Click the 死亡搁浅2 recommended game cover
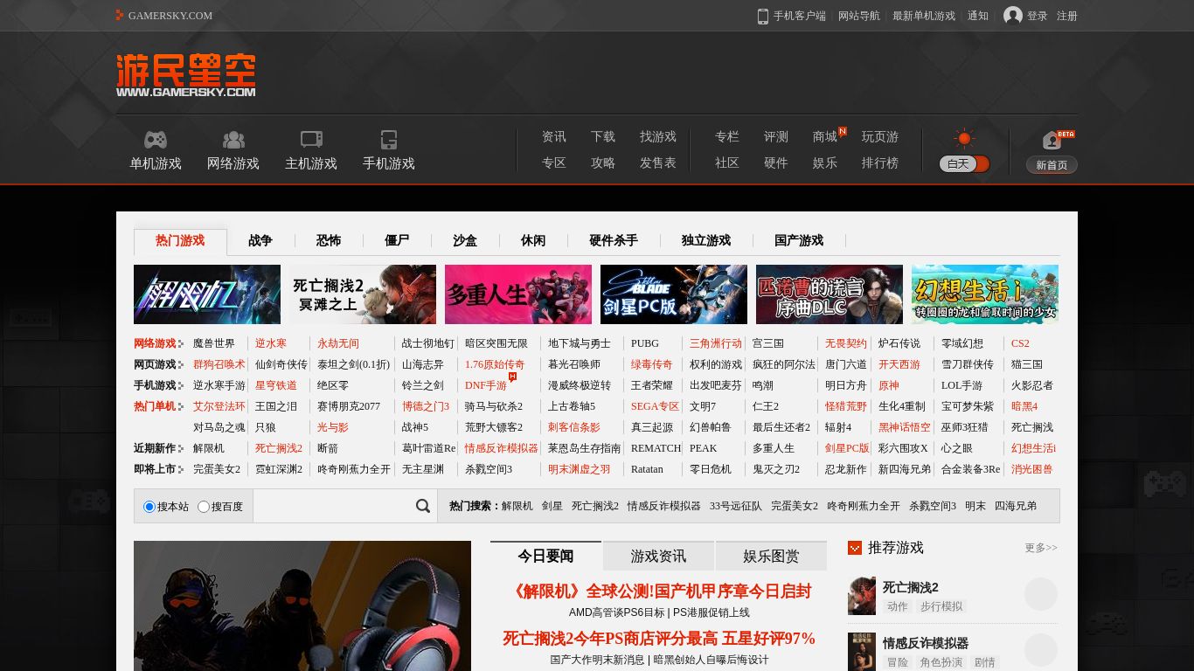Image resolution: width=1194 pixels, height=671 pixels. (862, 596)
